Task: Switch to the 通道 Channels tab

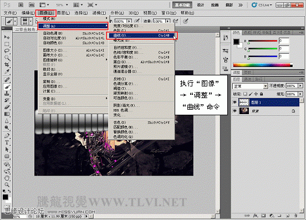Action: coord(247,79)
